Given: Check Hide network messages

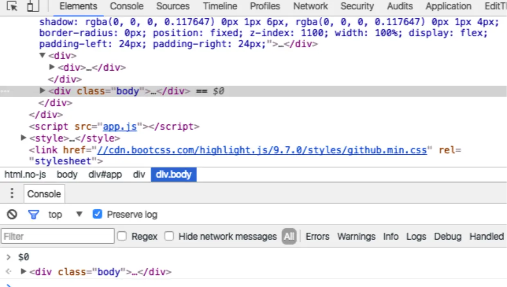Looking at the screenshot, I should [169, 236].
